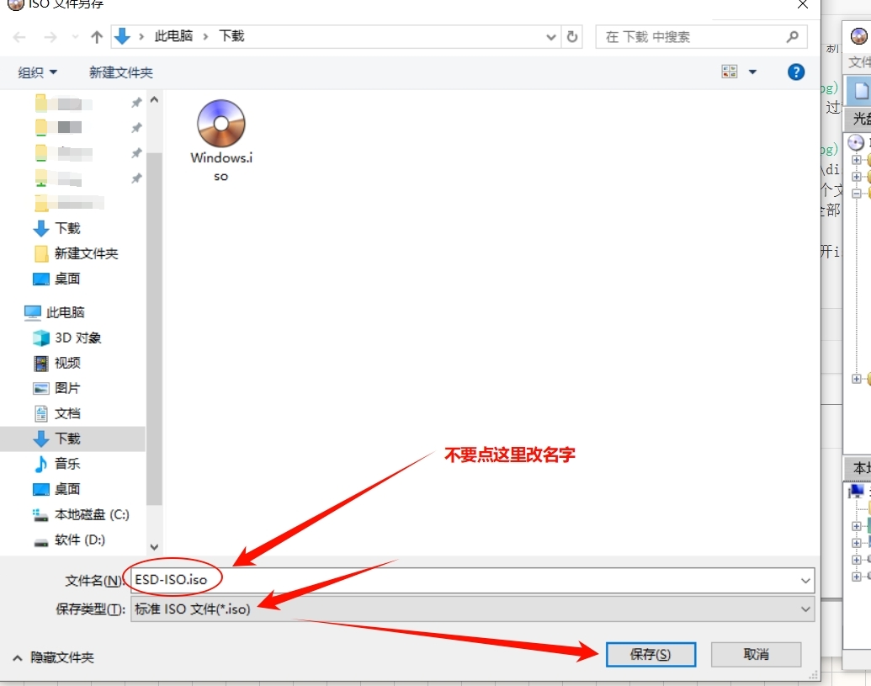The width and height of the screenshot is (871, 686).
Task: Open 视频 folder in navigation pane
Action: [67, 363]
